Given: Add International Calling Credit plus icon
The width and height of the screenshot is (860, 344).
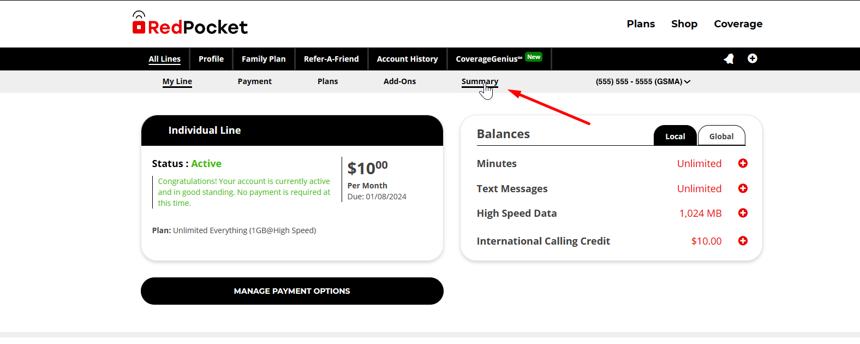Looking at the screenshot, I should coord(743,241).
